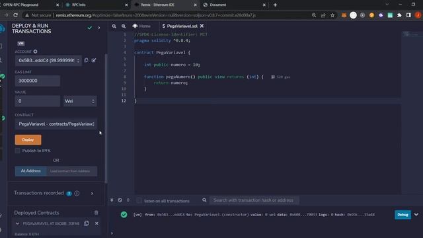The height and width of the screenshot is (238, 423).
Task: Click the green checkmark in panel header
Action: 90,28
